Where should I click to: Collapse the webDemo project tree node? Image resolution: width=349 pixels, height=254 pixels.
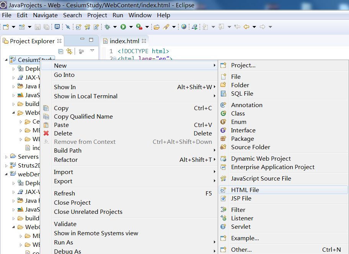pyautogui.click(x=6, y=174)
